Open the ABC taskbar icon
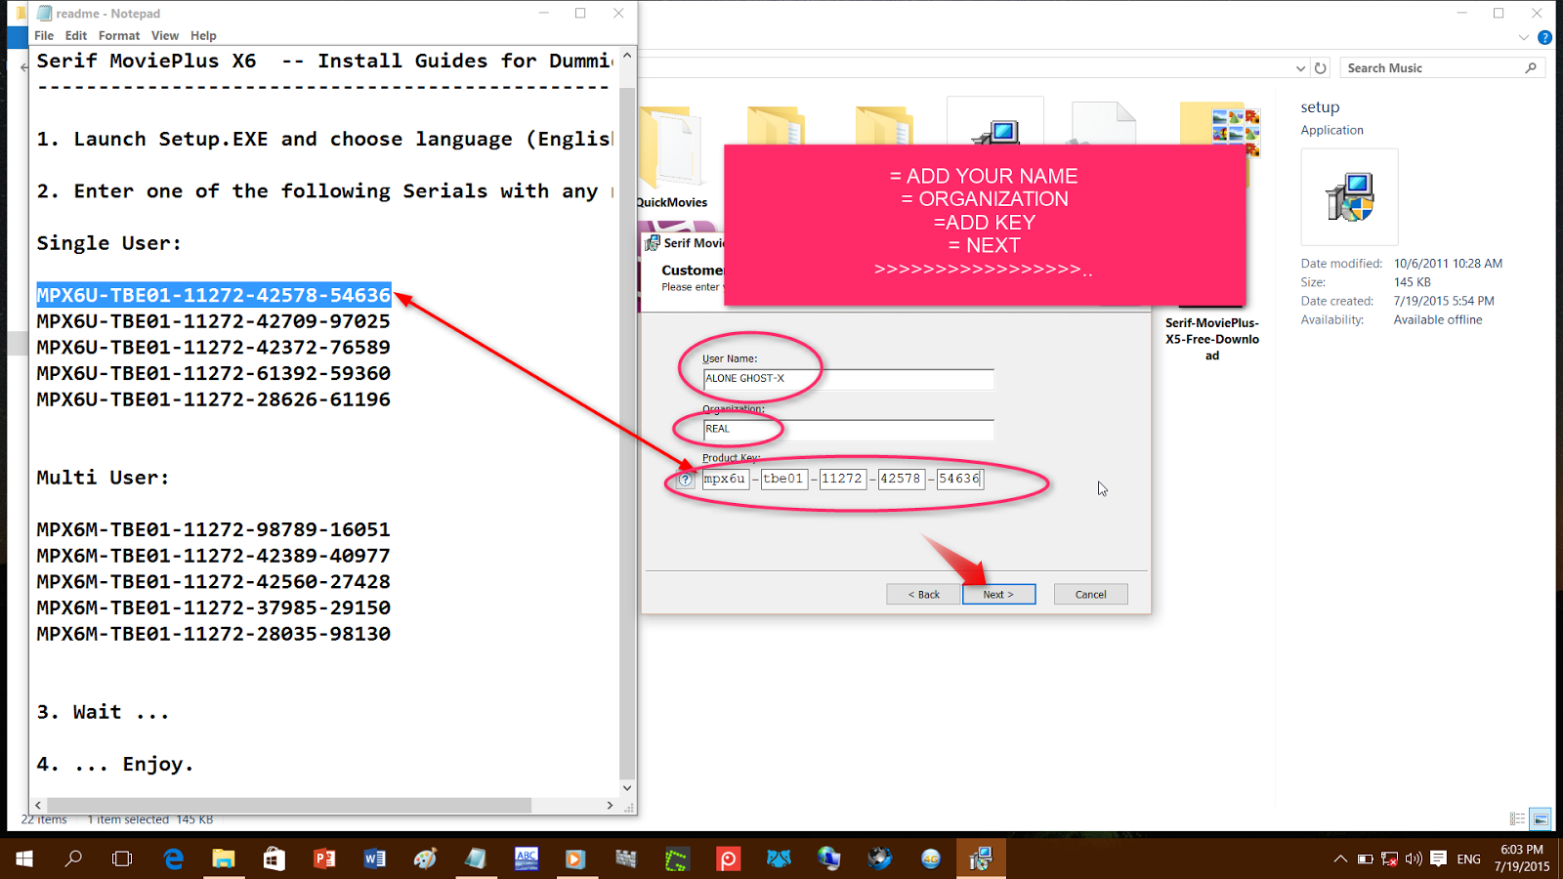Screen dimensions: 1563x879 pos(526,858)
